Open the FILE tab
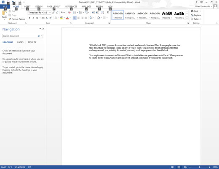 pyautogui.click(x=5, y=6)
